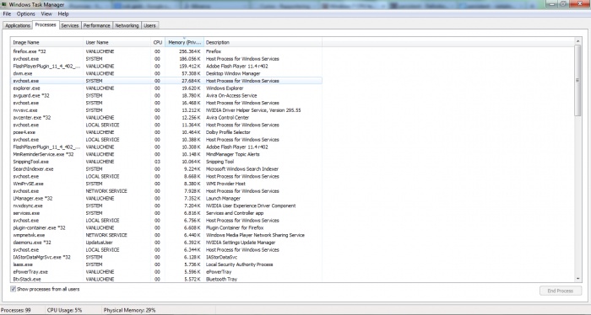Click the 256.364 K memory value
The width and height of the screenshot is (591, 315).
[x=190, y=51]
